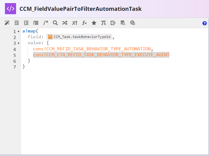Click the field: keyword on line 2
Screen dimensions: 209x156
pyautogui.click(x=36, y=37)
